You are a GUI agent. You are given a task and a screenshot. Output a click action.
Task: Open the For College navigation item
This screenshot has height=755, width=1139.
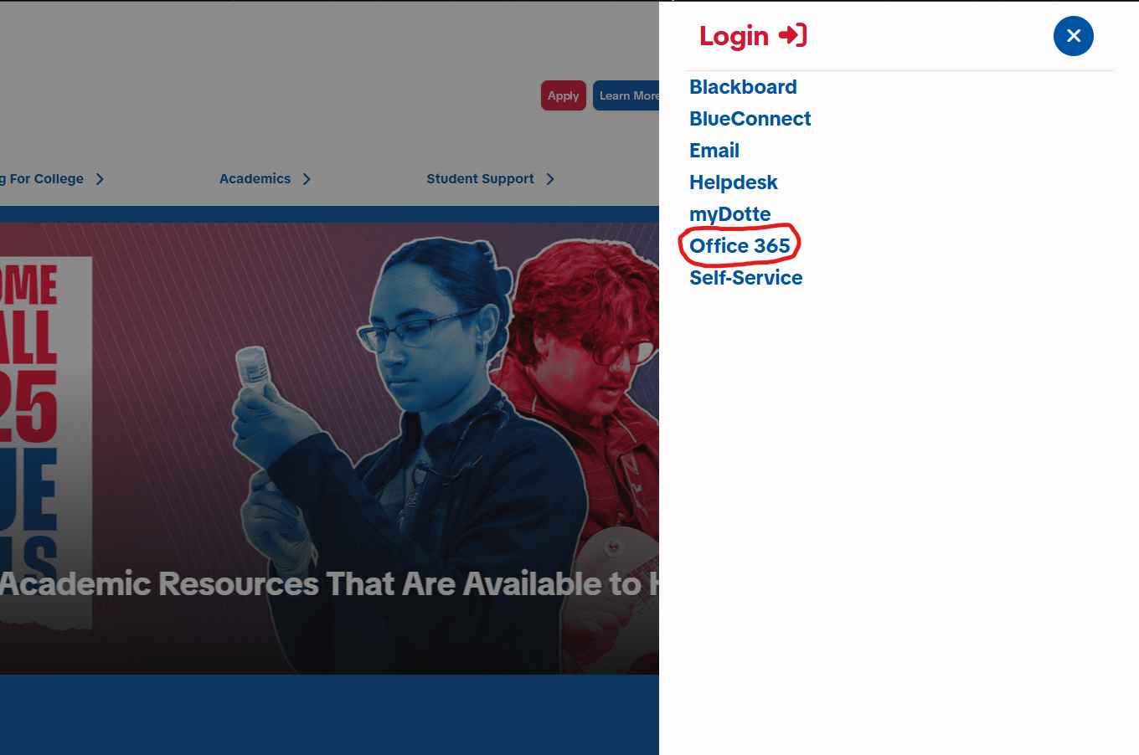(42, 179)
